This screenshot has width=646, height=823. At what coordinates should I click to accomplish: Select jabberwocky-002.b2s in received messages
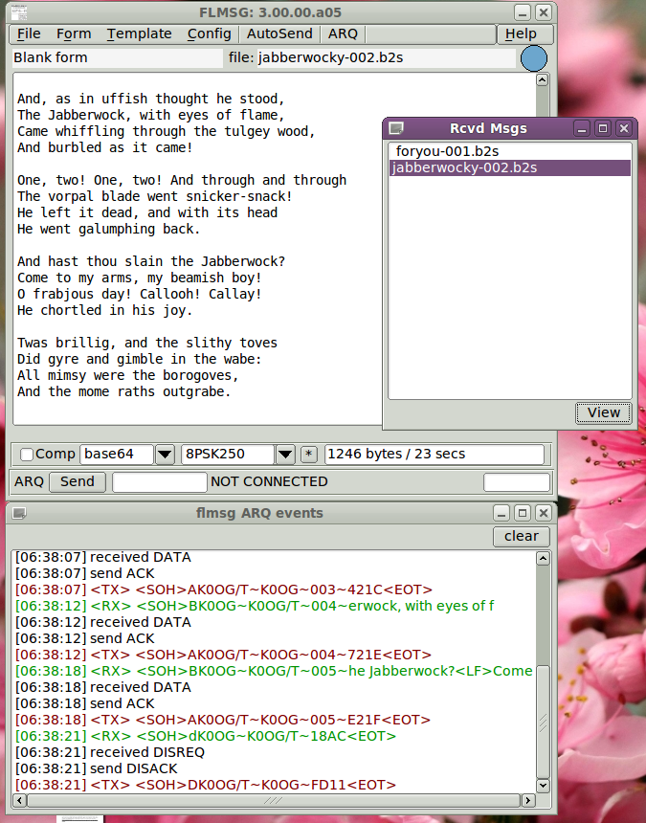[509, 168]
